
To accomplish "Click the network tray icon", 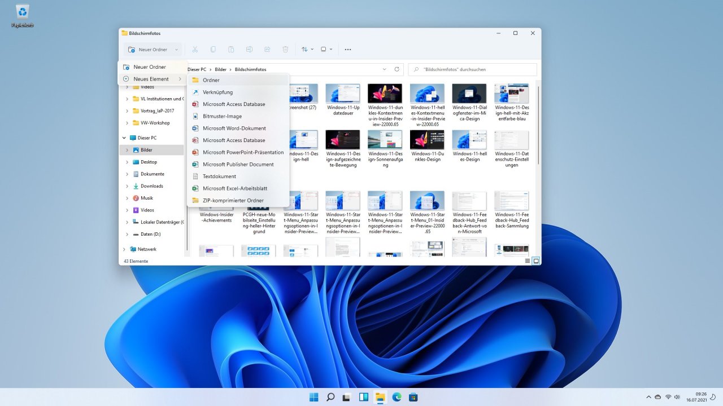I will [668, 397].
